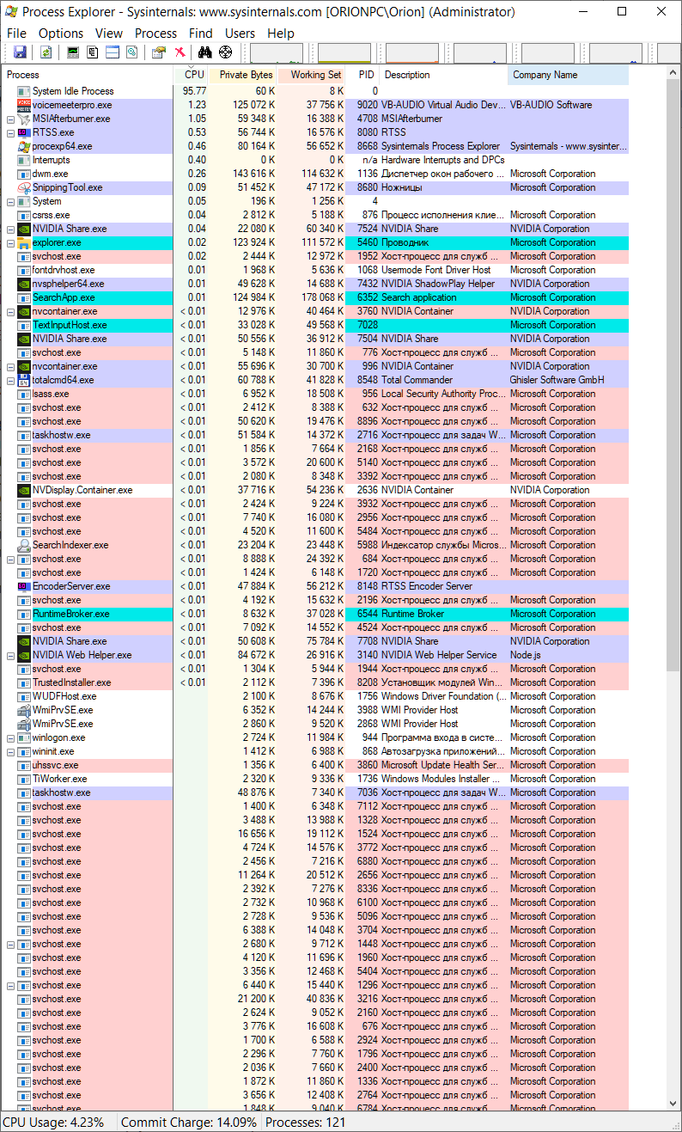Select the dwm.exe row
This screenshot has width=682, height=1132.
click(315, 174)
